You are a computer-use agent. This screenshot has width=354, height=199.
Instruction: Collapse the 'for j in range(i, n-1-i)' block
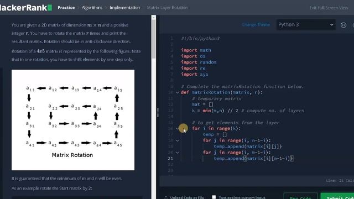click(178, 140)
